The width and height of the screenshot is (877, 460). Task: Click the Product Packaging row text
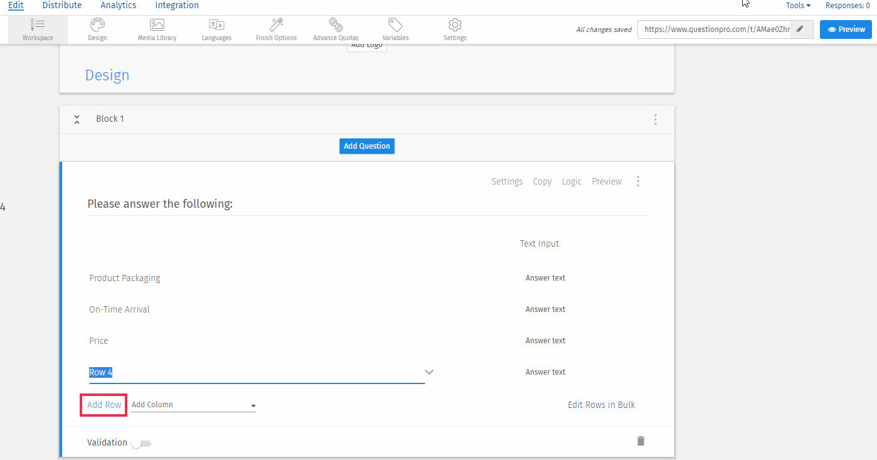(125, 278)
